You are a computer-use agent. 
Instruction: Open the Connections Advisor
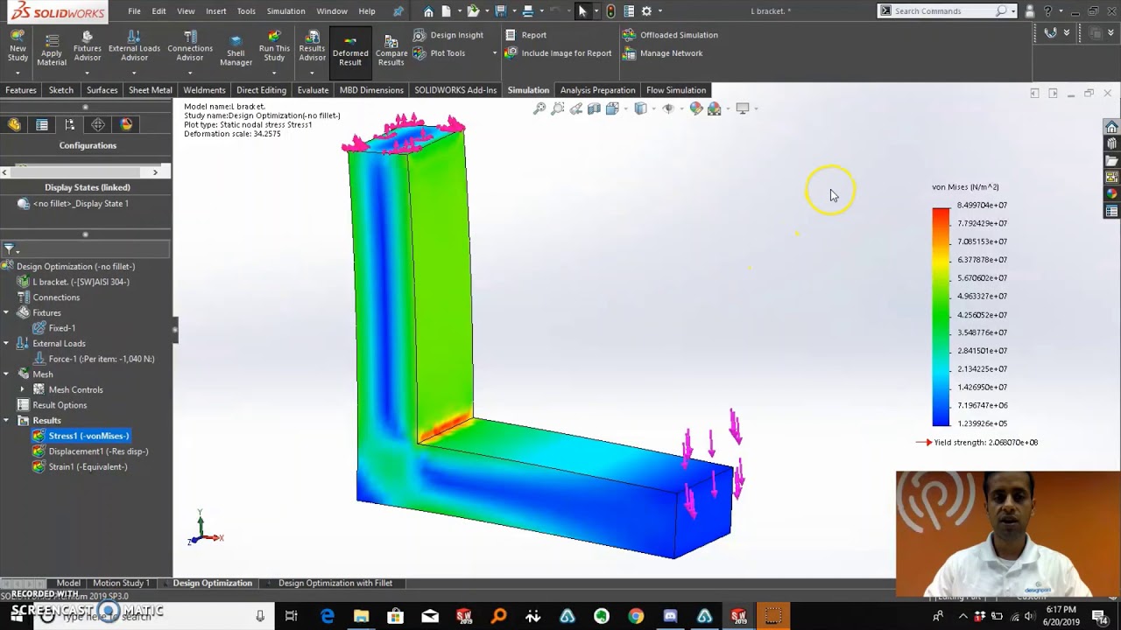coord(190,47)
